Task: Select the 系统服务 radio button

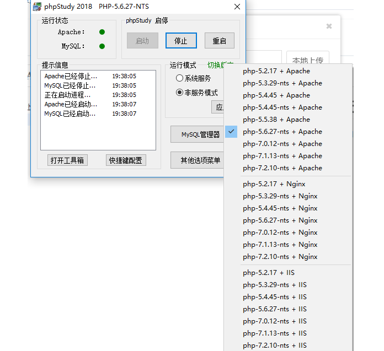Action: pos(193,78)
